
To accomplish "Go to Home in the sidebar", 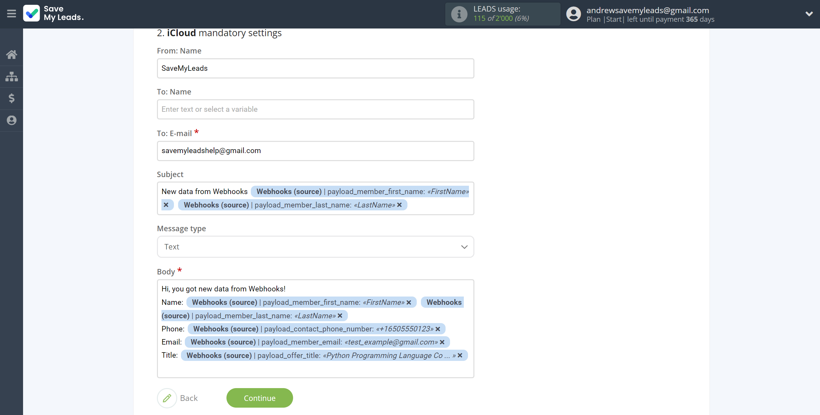I will [x=12, y=54].
